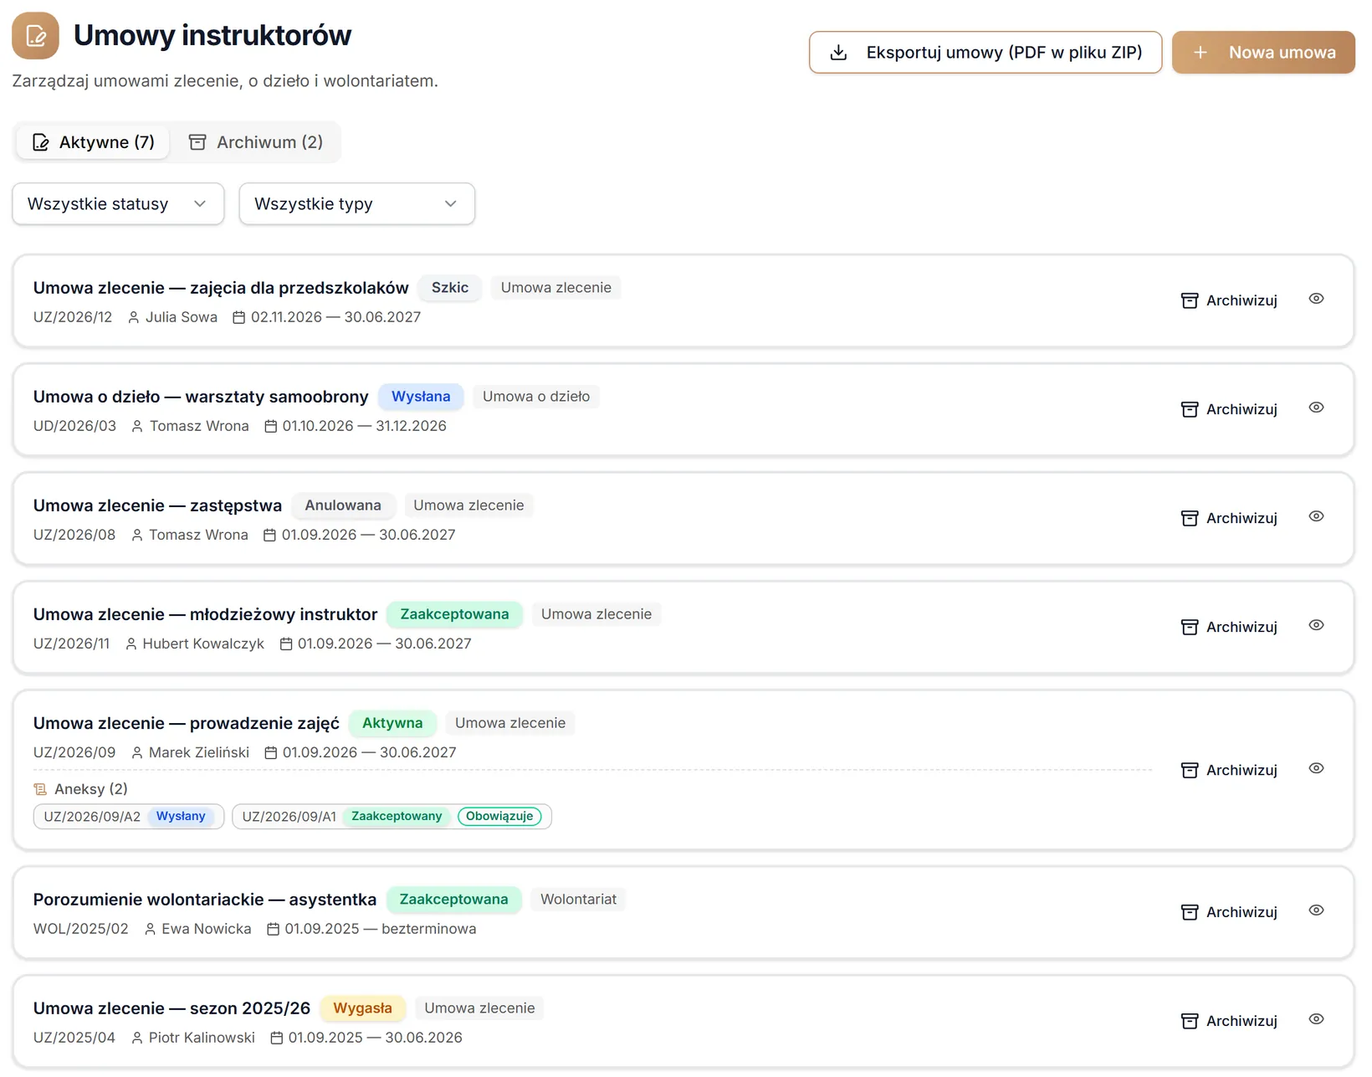Click the Obowiązuje badge on annex A1

(x=499, y=817)
